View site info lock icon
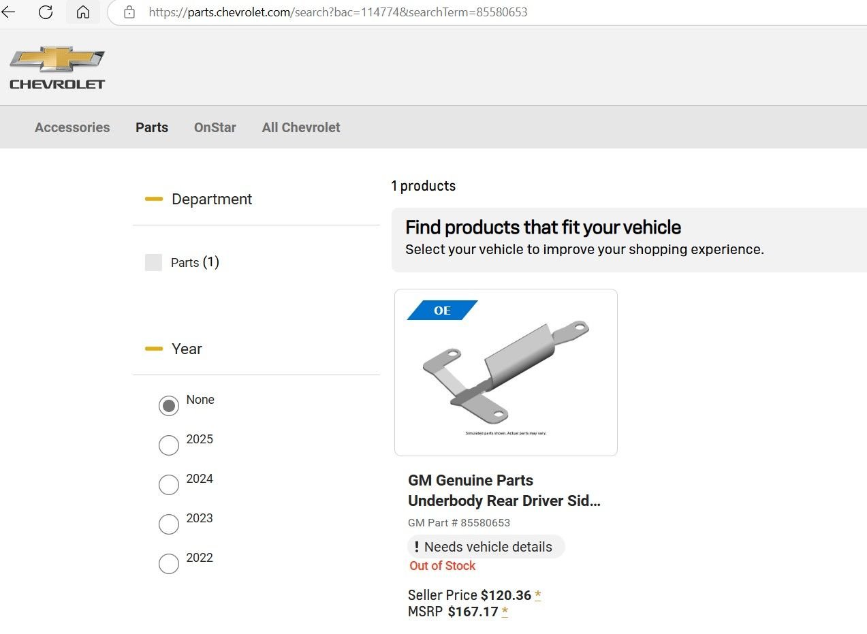Screen dimensions: 867x634 (x=129, y=12)
